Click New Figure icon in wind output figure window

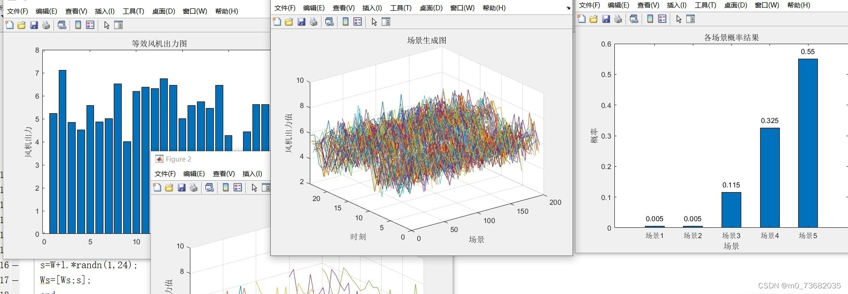coord(9,25)
